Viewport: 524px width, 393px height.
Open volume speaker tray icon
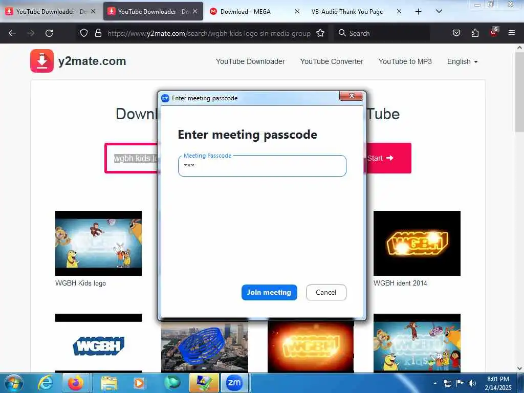472,383
